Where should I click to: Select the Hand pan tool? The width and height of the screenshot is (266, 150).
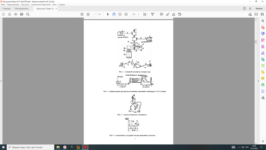(x=114, y=14)
